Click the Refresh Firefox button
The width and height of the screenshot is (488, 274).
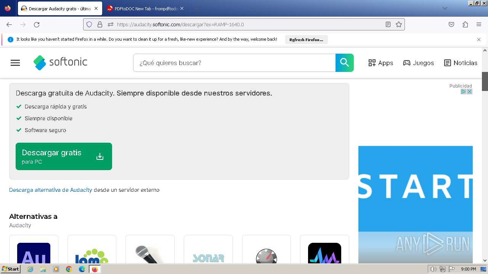pyautogui.click(x=306, y=40)
